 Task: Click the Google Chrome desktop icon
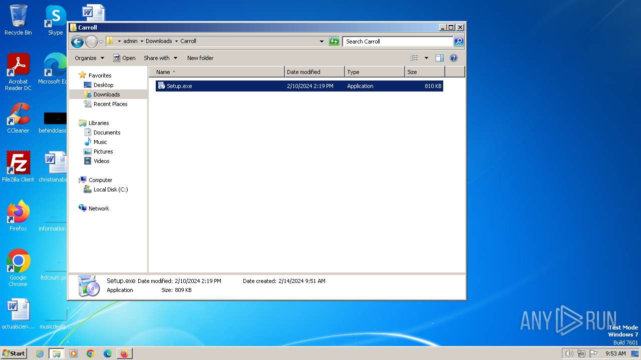coord(18,267)
